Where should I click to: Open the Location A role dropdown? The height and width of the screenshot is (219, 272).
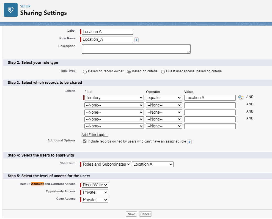(x=153, y=164)
